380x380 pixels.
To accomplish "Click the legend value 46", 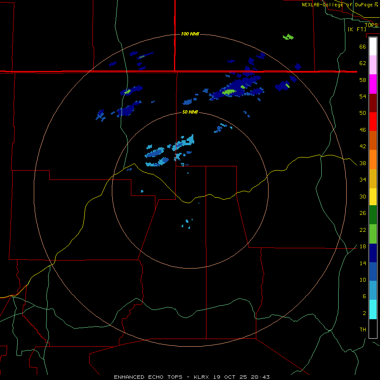I will [x=363, y=130].
